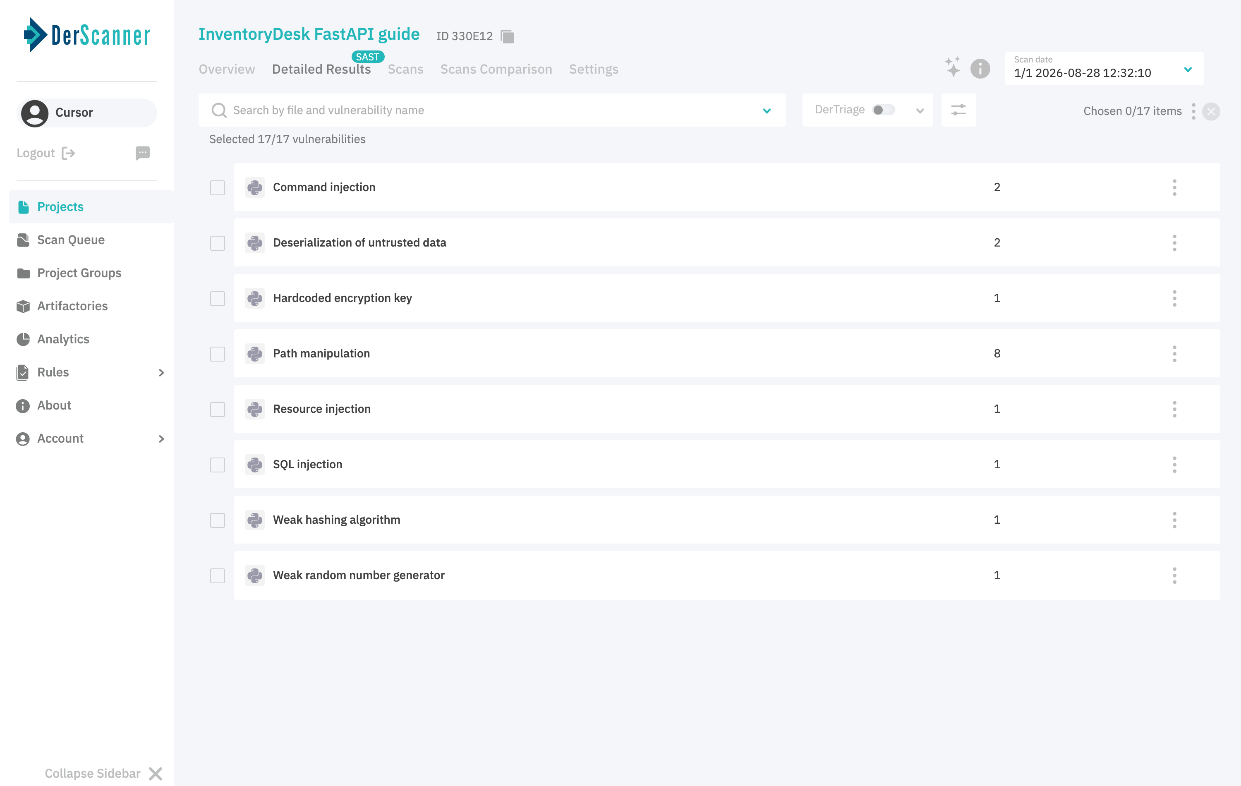Switch to the Scans tab
This screenshot has width=1241, height=786.
(405, 69)
